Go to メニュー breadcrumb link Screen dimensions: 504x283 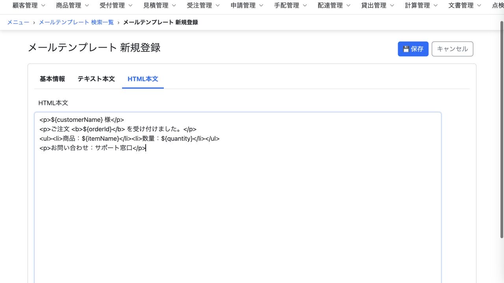click(18, 22)
